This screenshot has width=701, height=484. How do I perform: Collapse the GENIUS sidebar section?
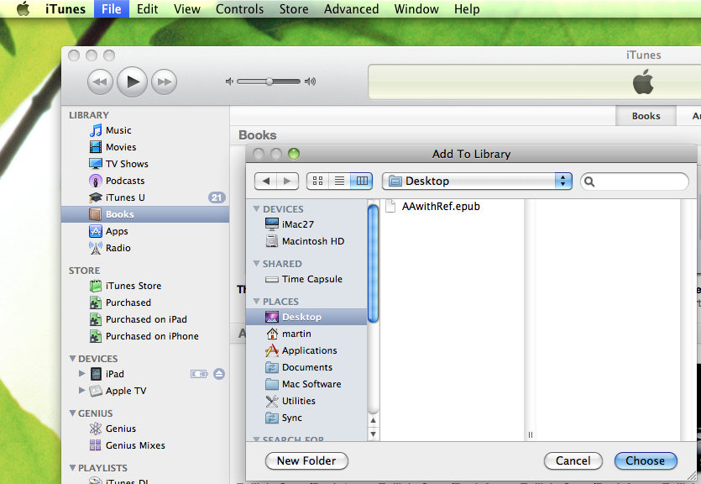coord(72,413)
